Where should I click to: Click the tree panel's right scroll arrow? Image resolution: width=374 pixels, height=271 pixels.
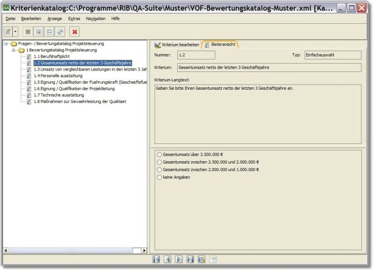point(144,250)
